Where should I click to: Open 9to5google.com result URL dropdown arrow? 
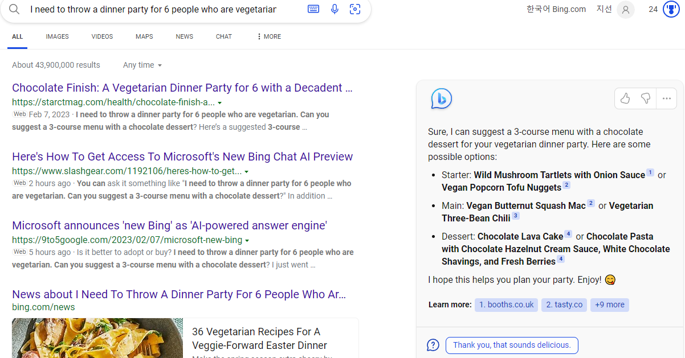247,241
